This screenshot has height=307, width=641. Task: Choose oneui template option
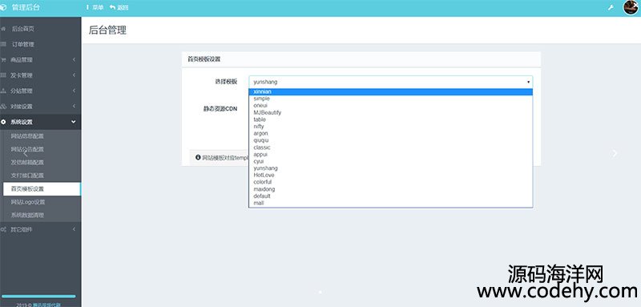[x=390, y=106]
